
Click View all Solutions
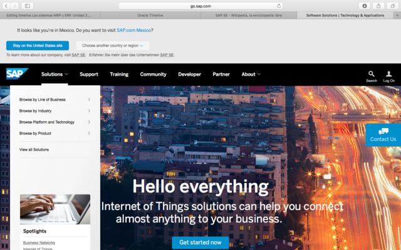point(34,149)
